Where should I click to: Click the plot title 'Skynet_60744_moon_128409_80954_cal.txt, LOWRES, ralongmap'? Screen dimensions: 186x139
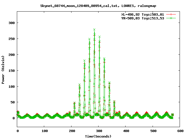(x=98, y=6)
